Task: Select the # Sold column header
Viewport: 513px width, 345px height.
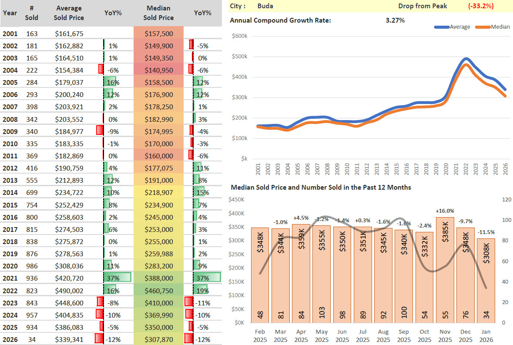Action: coord(32,13)
